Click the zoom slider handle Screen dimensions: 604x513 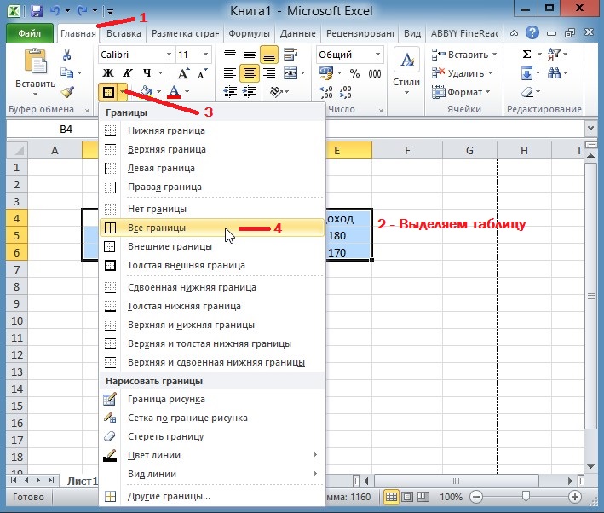pos(526,496)
